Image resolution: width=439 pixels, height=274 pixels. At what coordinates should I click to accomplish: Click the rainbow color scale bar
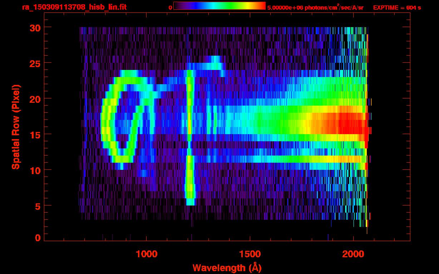pos(219,6)
